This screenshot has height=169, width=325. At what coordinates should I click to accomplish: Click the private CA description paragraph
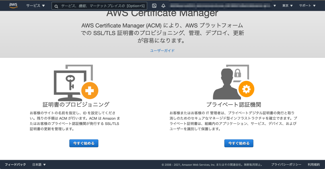click(233, 121)
